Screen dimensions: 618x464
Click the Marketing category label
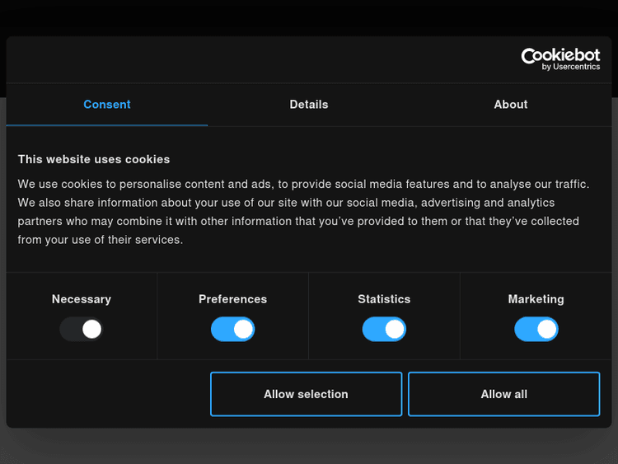pyautogui.click(x=536, y=299)
